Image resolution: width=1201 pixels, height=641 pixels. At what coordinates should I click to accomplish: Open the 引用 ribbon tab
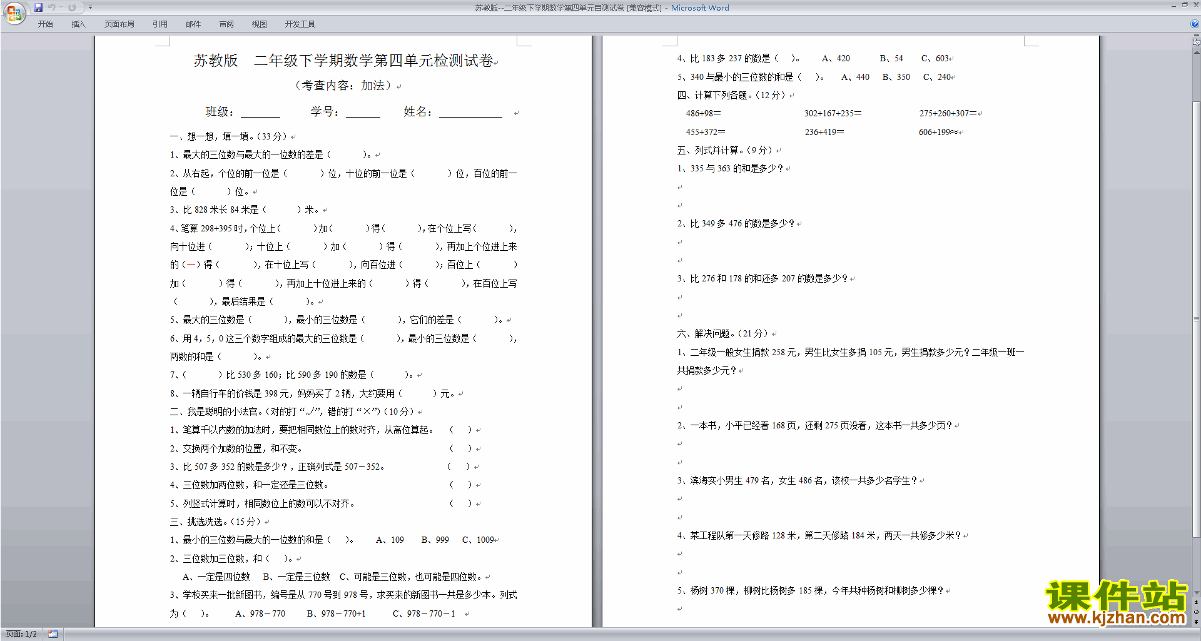coord(160,24)
